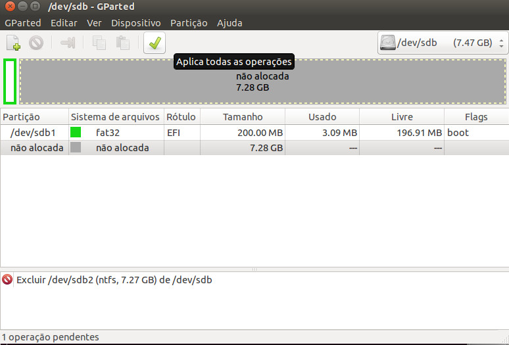Viewport: 509px width, 345px height.
Task: Click the gray unallocated color swatch
Action: click(76, 148)
